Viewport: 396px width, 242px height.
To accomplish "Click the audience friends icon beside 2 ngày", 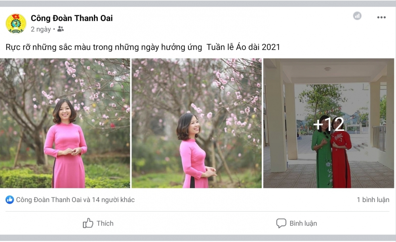I will (x=60, y=29).
